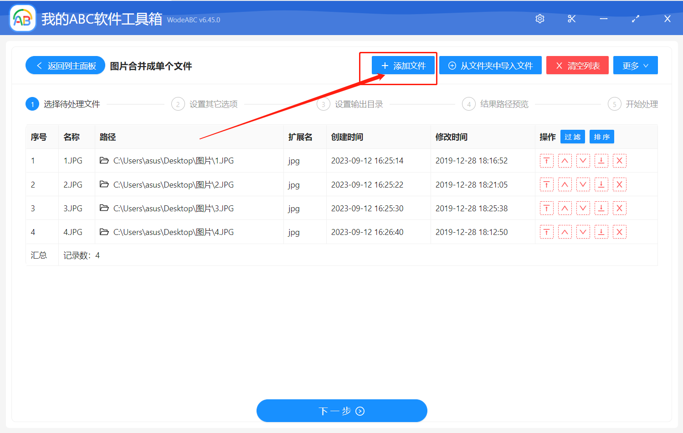Remove 2.JPG from the file list
Viewport: 683px width, 433px height.
(619, 184)
